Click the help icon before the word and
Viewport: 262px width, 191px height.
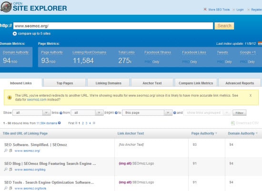tap(175, 113)
